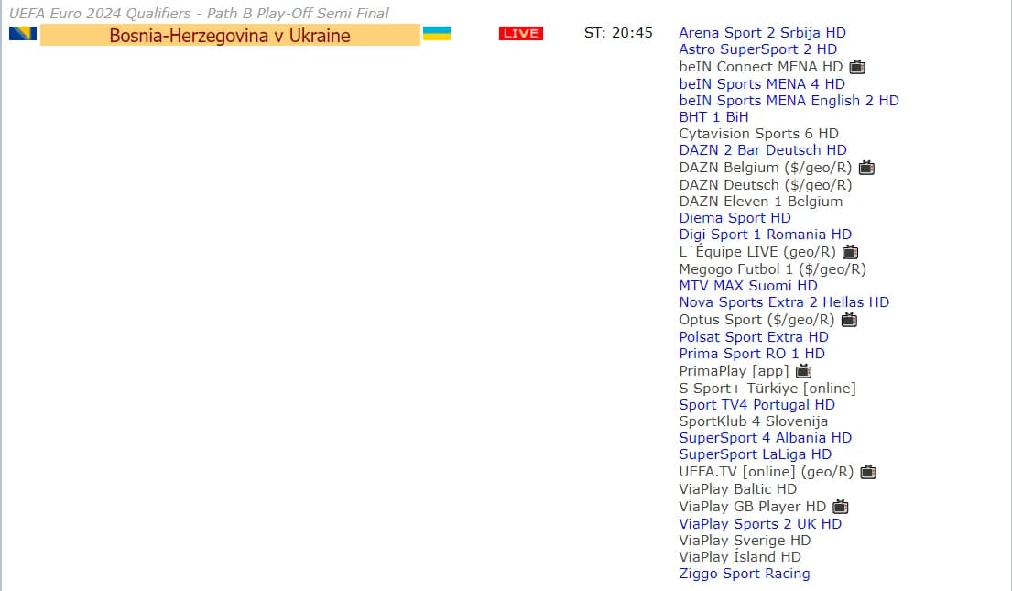
Task: Open MTV MAX Suomi HD link
Action: (x=748, y=286)
